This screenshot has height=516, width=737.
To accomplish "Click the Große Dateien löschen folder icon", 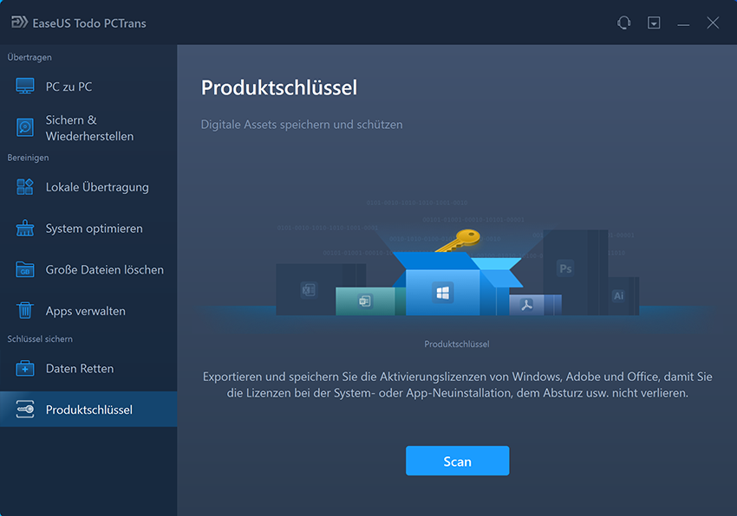I will click(25, 270).
